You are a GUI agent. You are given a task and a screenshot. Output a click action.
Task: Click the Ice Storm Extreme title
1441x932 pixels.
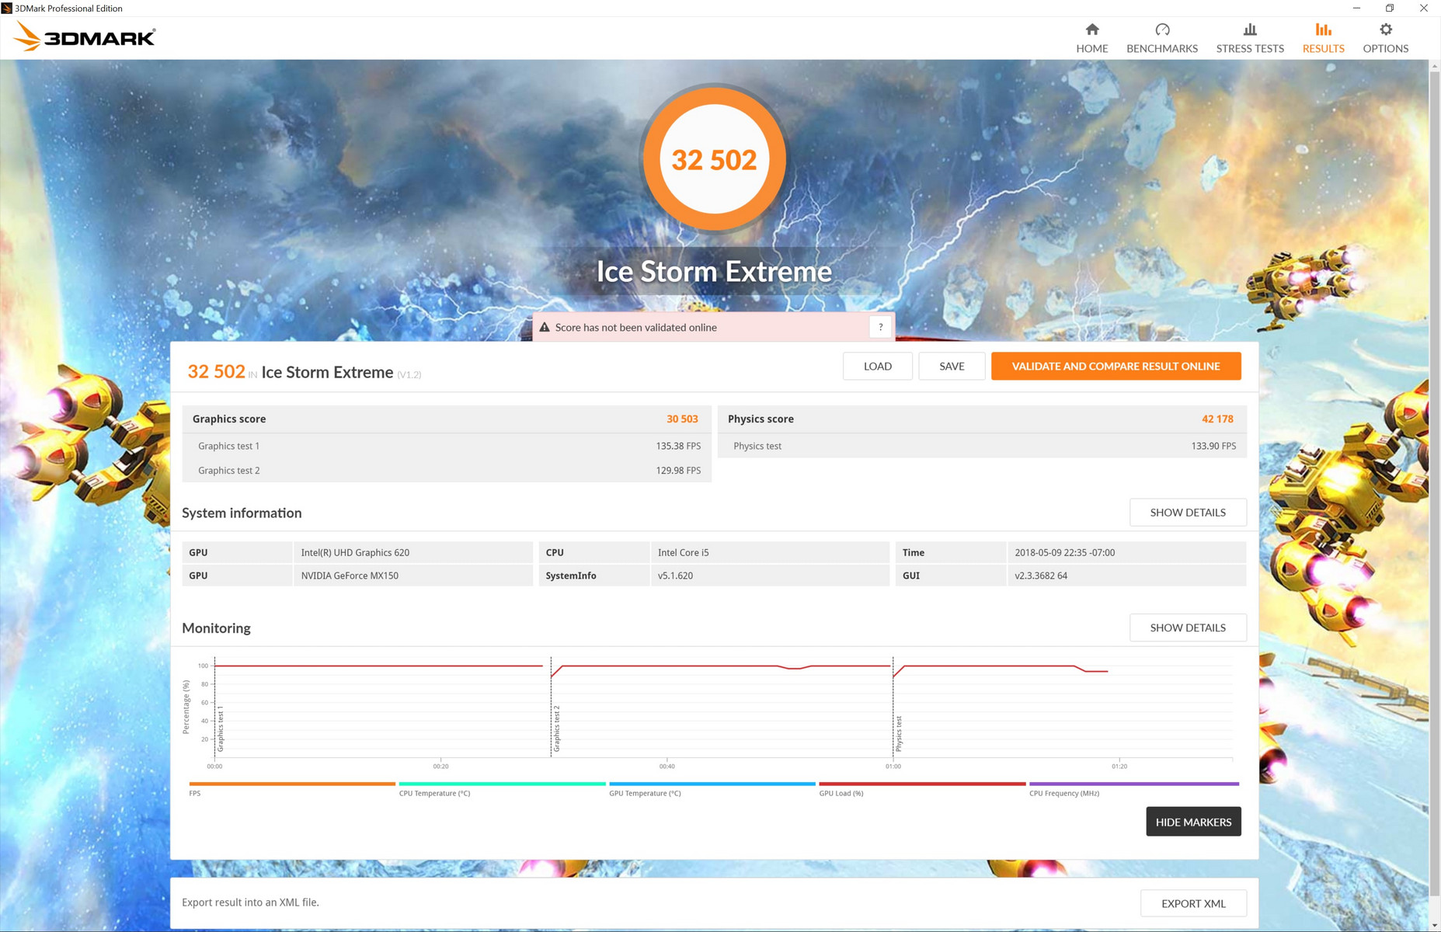[x=714, y=271]
